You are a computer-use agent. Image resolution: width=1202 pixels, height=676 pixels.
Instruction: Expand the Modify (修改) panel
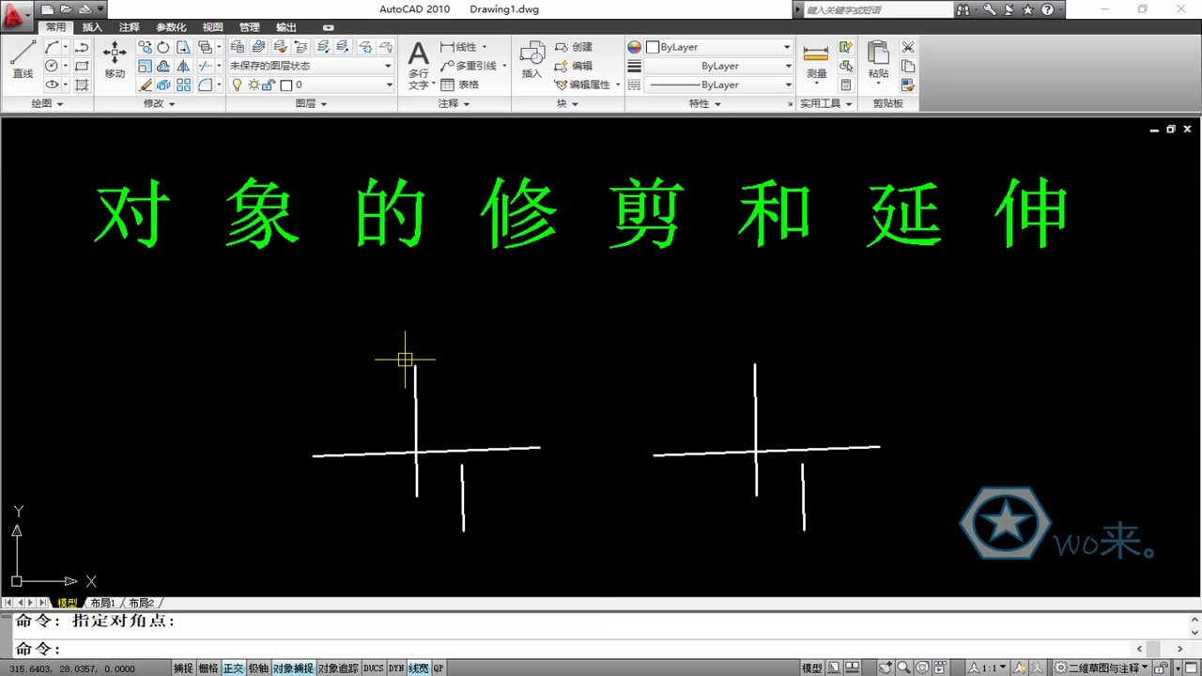point(160,103)
